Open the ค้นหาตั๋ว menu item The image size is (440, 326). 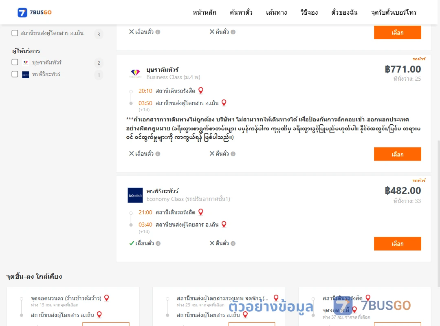click(x=241, y=12)
